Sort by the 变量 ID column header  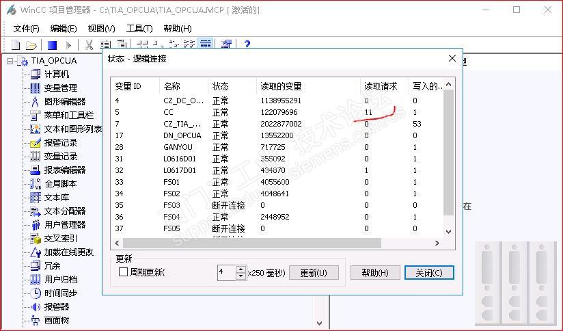point(135,86)
